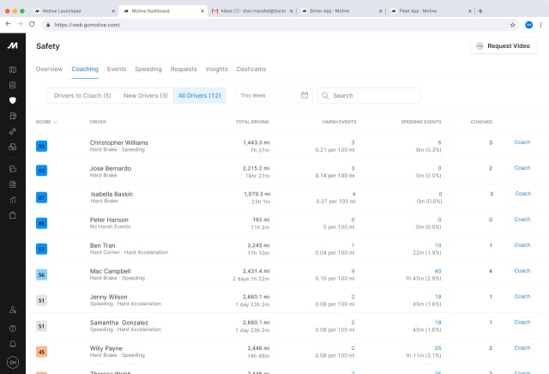Switch to the Dashcams tab
This screenshot has height=374, width=549.
point(251,69)
